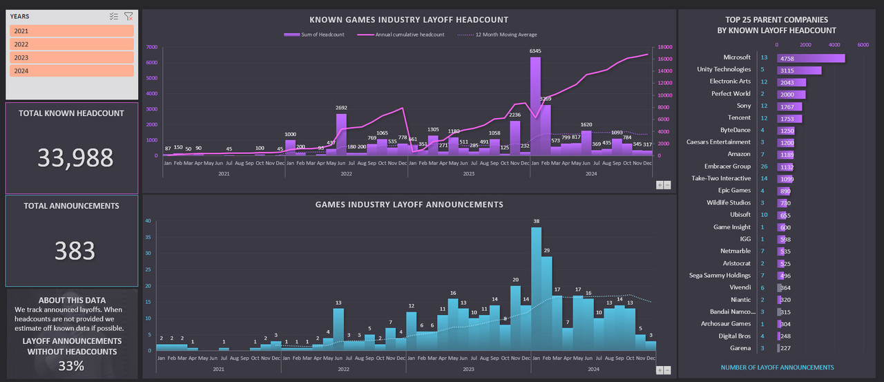Viewport: 884px width, 382px height.
Task: Expand headcount chart field with plus button
Action: (x=660, y=185)
